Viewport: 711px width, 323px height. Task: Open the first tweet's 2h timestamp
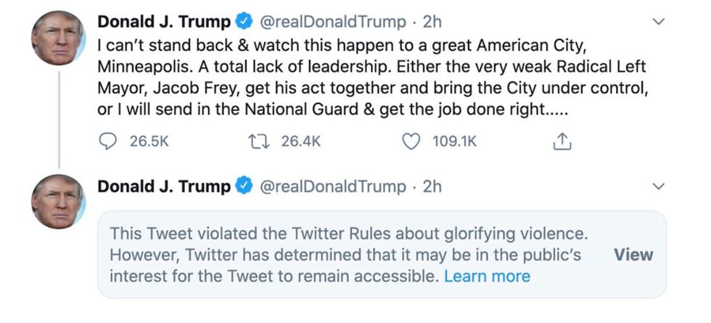coord(432,23)
